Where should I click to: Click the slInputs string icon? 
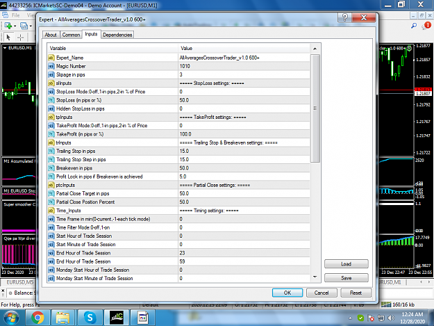click(51, 83)
